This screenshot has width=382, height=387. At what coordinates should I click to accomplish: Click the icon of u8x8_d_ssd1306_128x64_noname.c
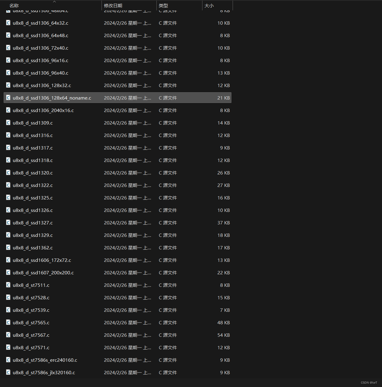point(8,98)
